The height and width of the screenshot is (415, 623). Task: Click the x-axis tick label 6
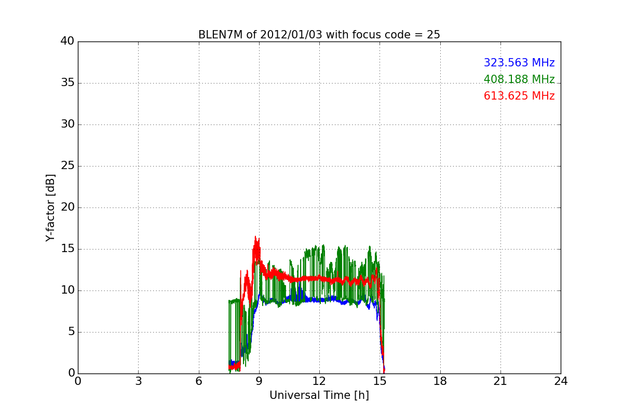click(x=198, y=381)
